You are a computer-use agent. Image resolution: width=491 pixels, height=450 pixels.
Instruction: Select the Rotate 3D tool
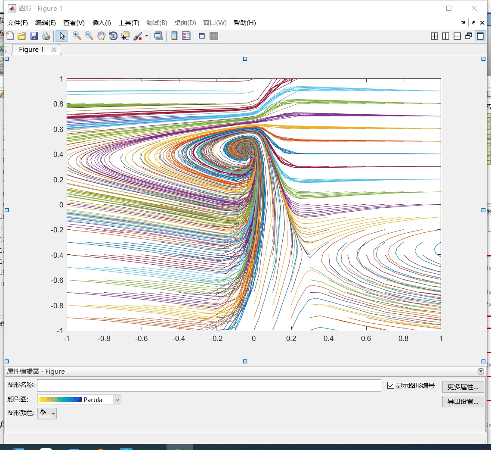pos(113,36)
